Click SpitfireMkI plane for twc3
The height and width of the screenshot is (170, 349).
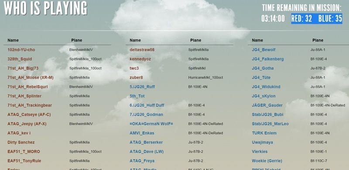pyautogui.click(x=197, y=68)
